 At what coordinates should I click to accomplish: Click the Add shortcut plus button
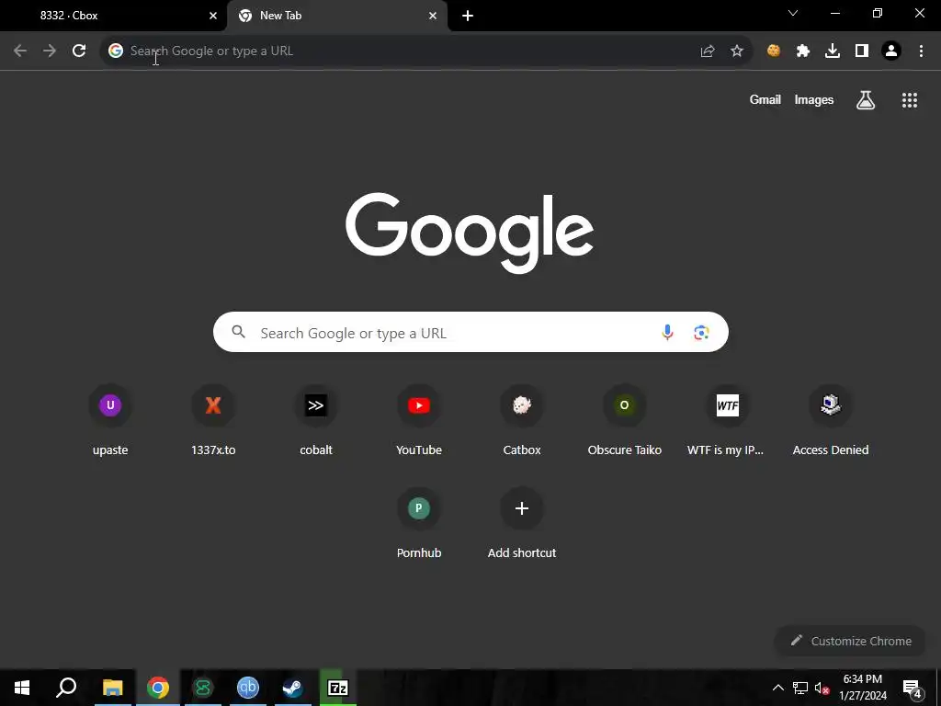[522, 508]
